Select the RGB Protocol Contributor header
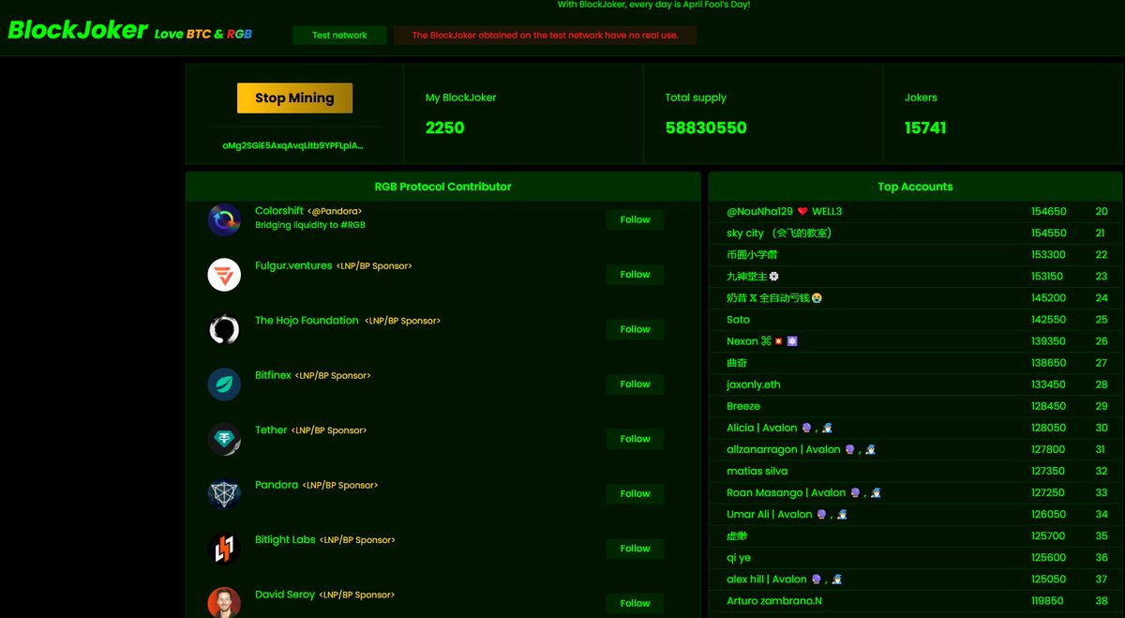1125x618 pixels. point(442,187)
